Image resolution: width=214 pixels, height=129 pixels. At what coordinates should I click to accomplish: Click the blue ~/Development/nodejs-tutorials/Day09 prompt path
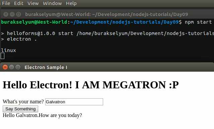click(x=124, y=22)
